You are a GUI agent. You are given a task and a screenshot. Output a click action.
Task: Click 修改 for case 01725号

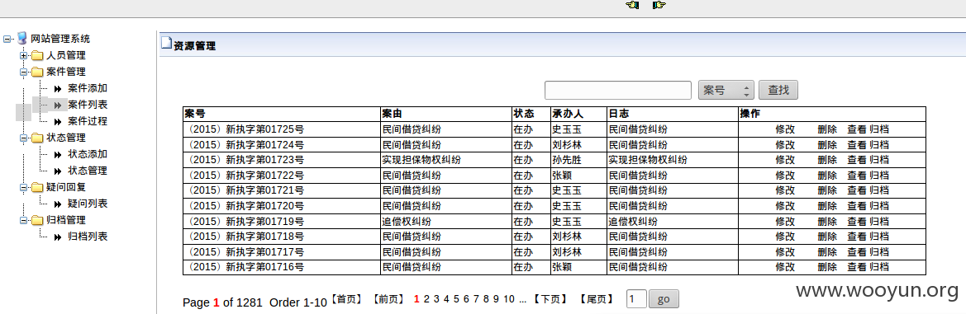(786, 129)
